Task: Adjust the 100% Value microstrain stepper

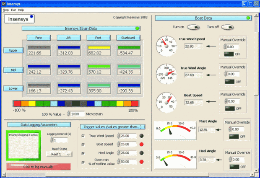Action: coord(69,114)
